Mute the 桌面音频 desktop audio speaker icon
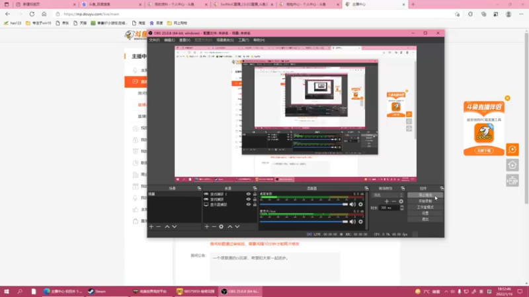The image size is (529, 297). (352, 204)
